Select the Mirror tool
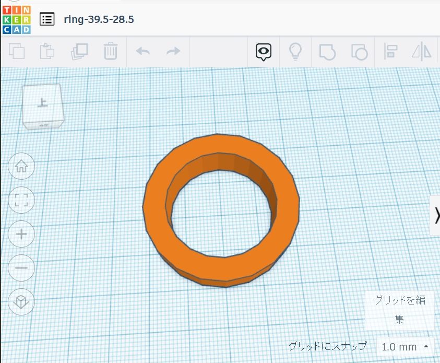This screenshot has width=440, height=363. [422, 51]
